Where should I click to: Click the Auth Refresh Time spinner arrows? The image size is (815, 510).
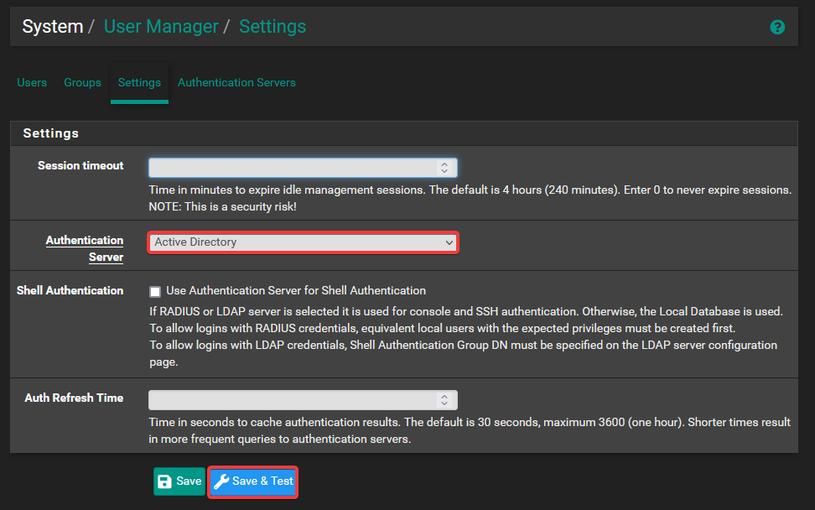tap(444, 399)
